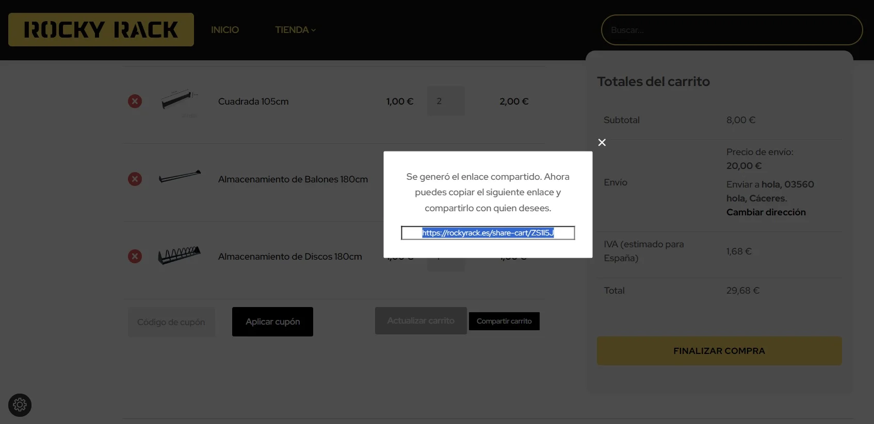Open the cookie settings gear icon
Screen dimensions: 874x424
click(x=20, y=405)
